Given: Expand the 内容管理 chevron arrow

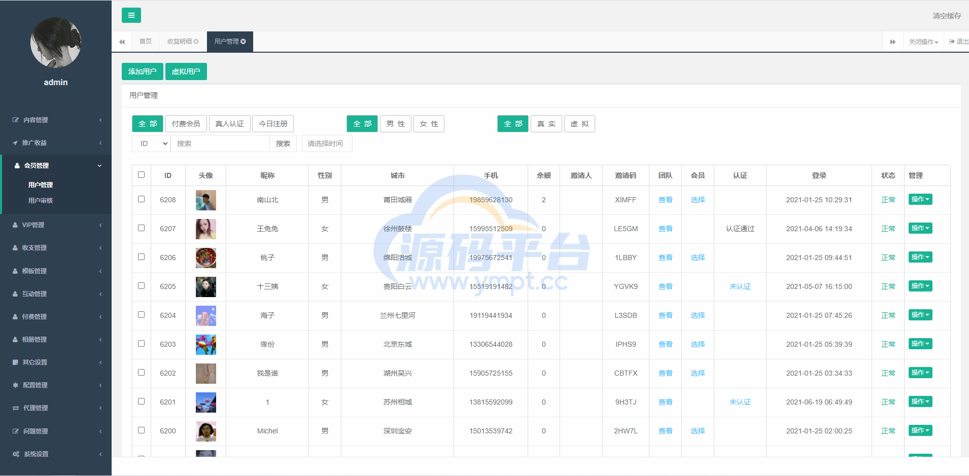Looking at the screenshot, I should (x=100, y=120).
